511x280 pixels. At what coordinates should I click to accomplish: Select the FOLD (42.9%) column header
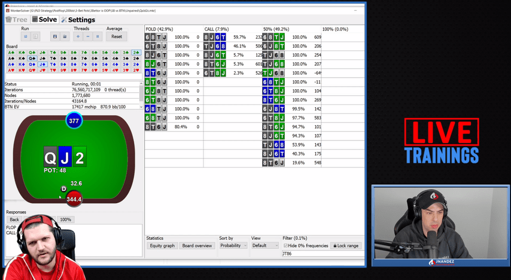174,29
